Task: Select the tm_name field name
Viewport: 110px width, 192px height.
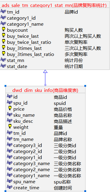Action: pos(23,139)
